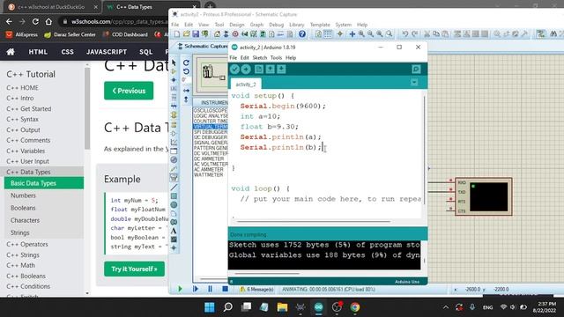Choose the 2D line drawing tool in Proteus
The image size is (564, 317).
[174, 188]
